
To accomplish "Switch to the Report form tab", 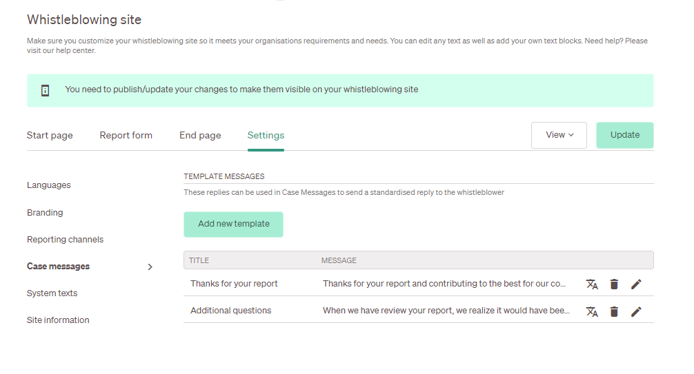I will tap(126, 135).
